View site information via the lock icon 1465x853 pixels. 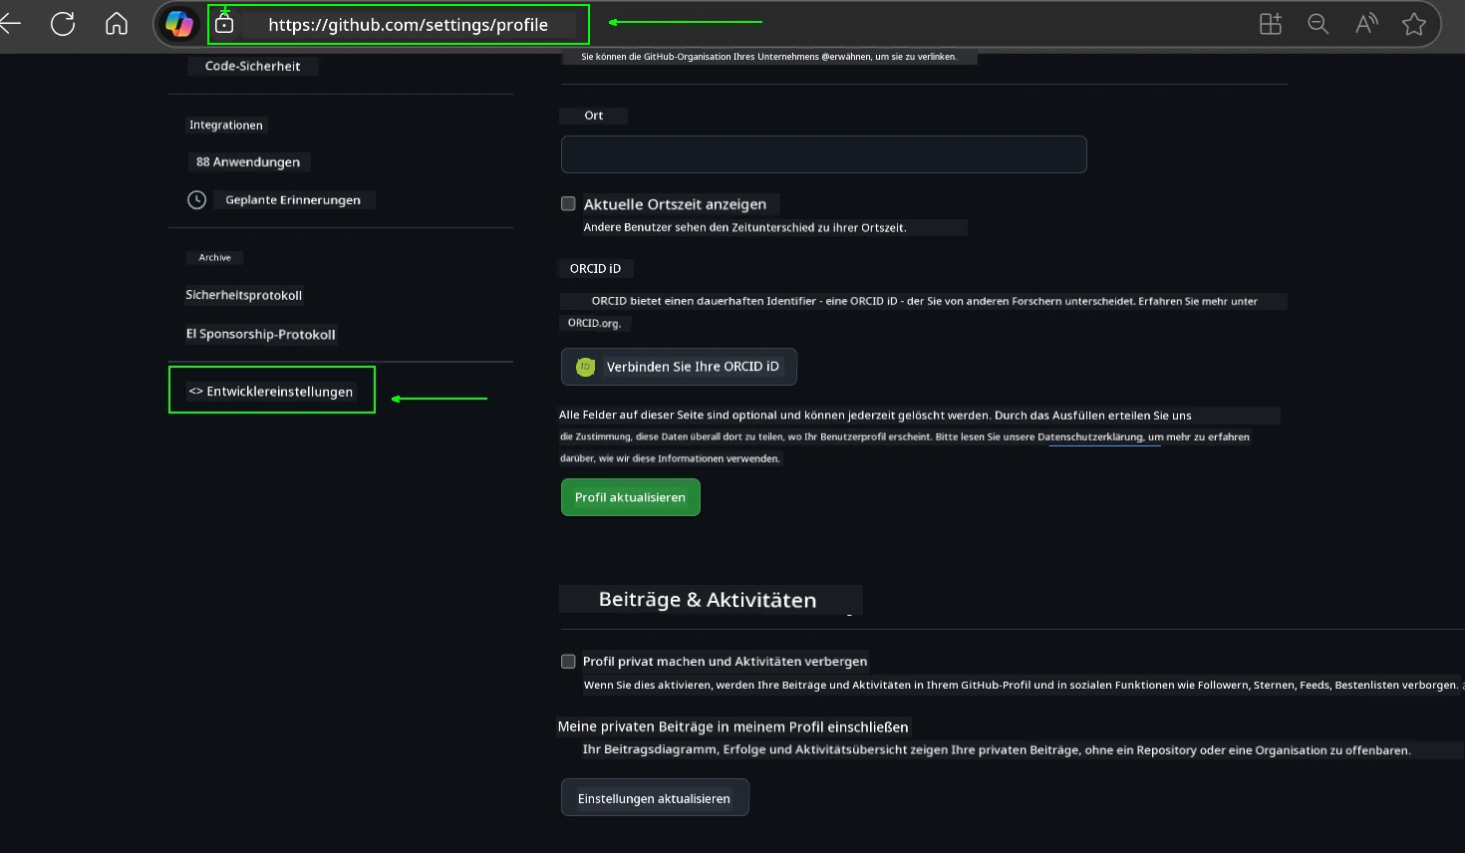pyautogui.click(x=224, y=24)
